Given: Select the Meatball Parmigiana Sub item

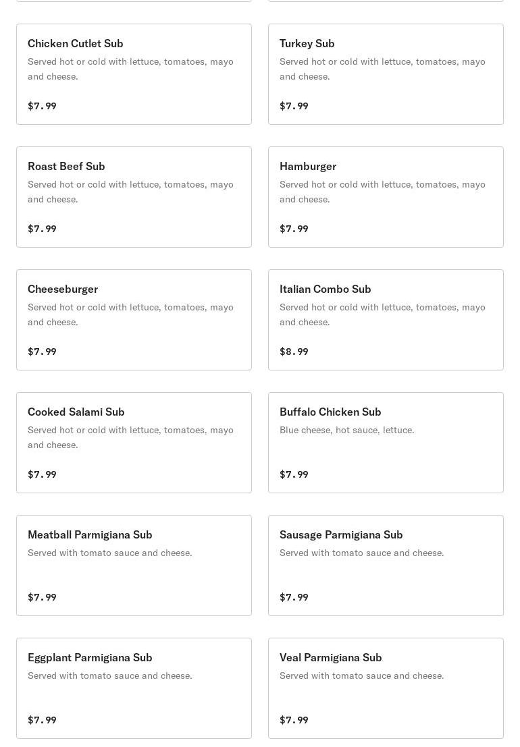Looking at the screenshot, I should [x=134, y=565].
